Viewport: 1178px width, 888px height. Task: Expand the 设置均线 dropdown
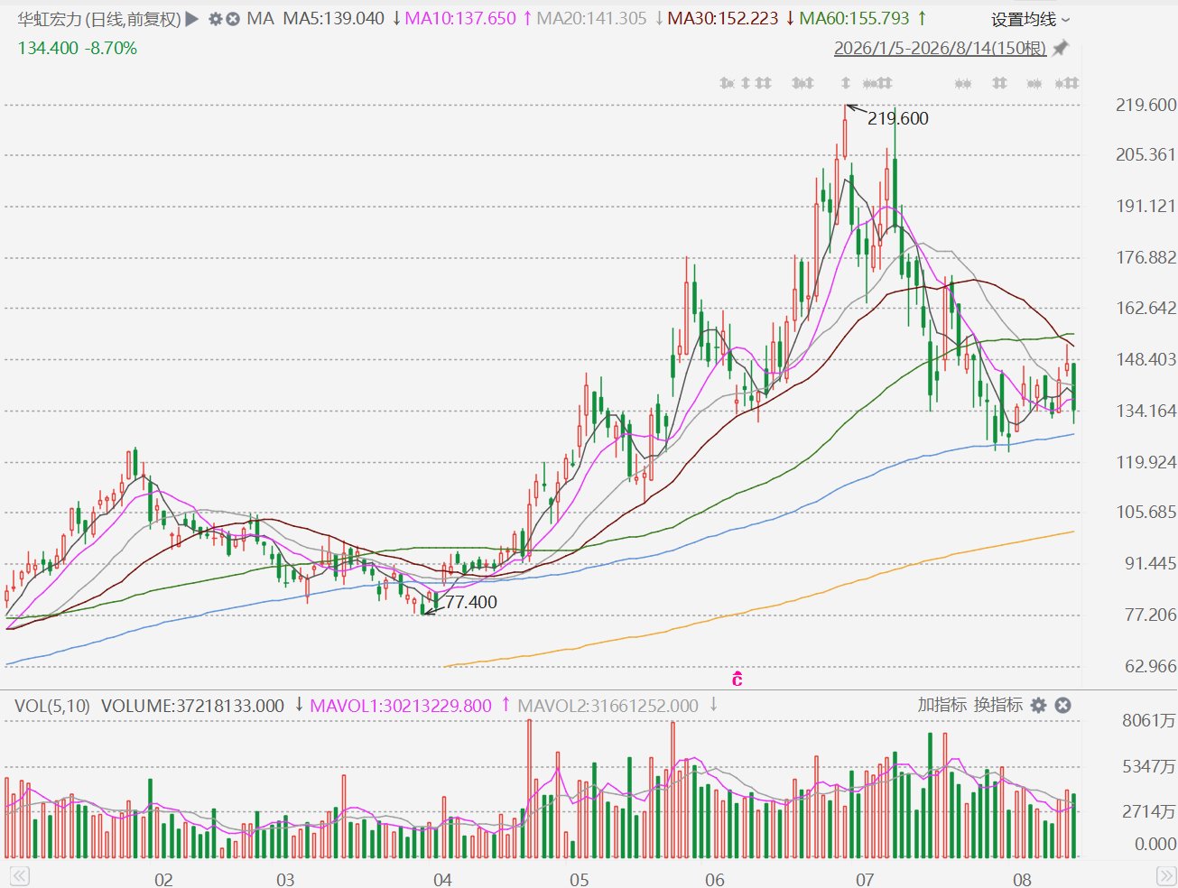coord(1031,20)
